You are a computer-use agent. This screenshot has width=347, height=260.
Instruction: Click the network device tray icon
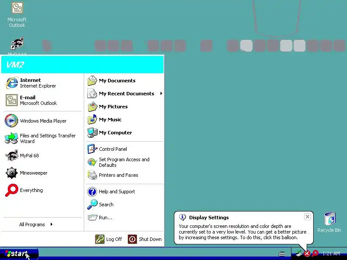pyautogui.click(x=299, y=253)
